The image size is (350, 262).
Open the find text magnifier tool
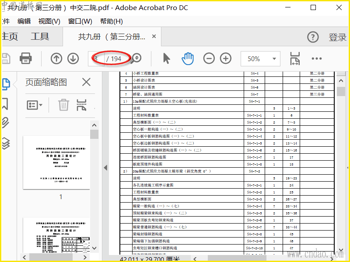[136, 59]
